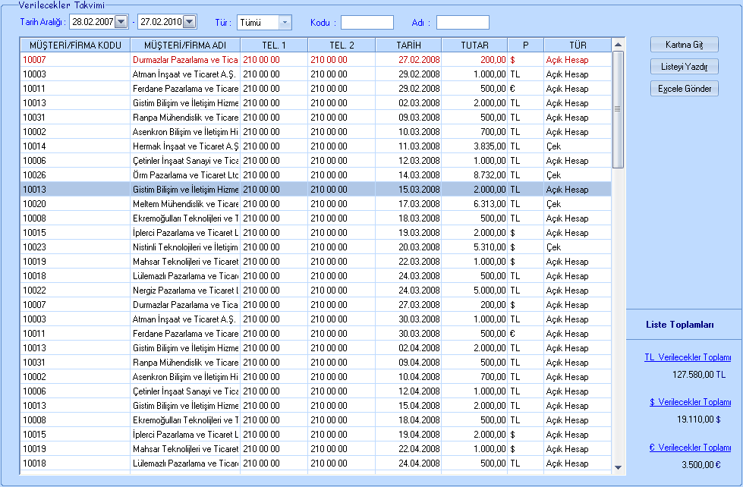Click the euro total value 3.500,00 €
The image size is (743, 487).
click(x=700, y=465)
